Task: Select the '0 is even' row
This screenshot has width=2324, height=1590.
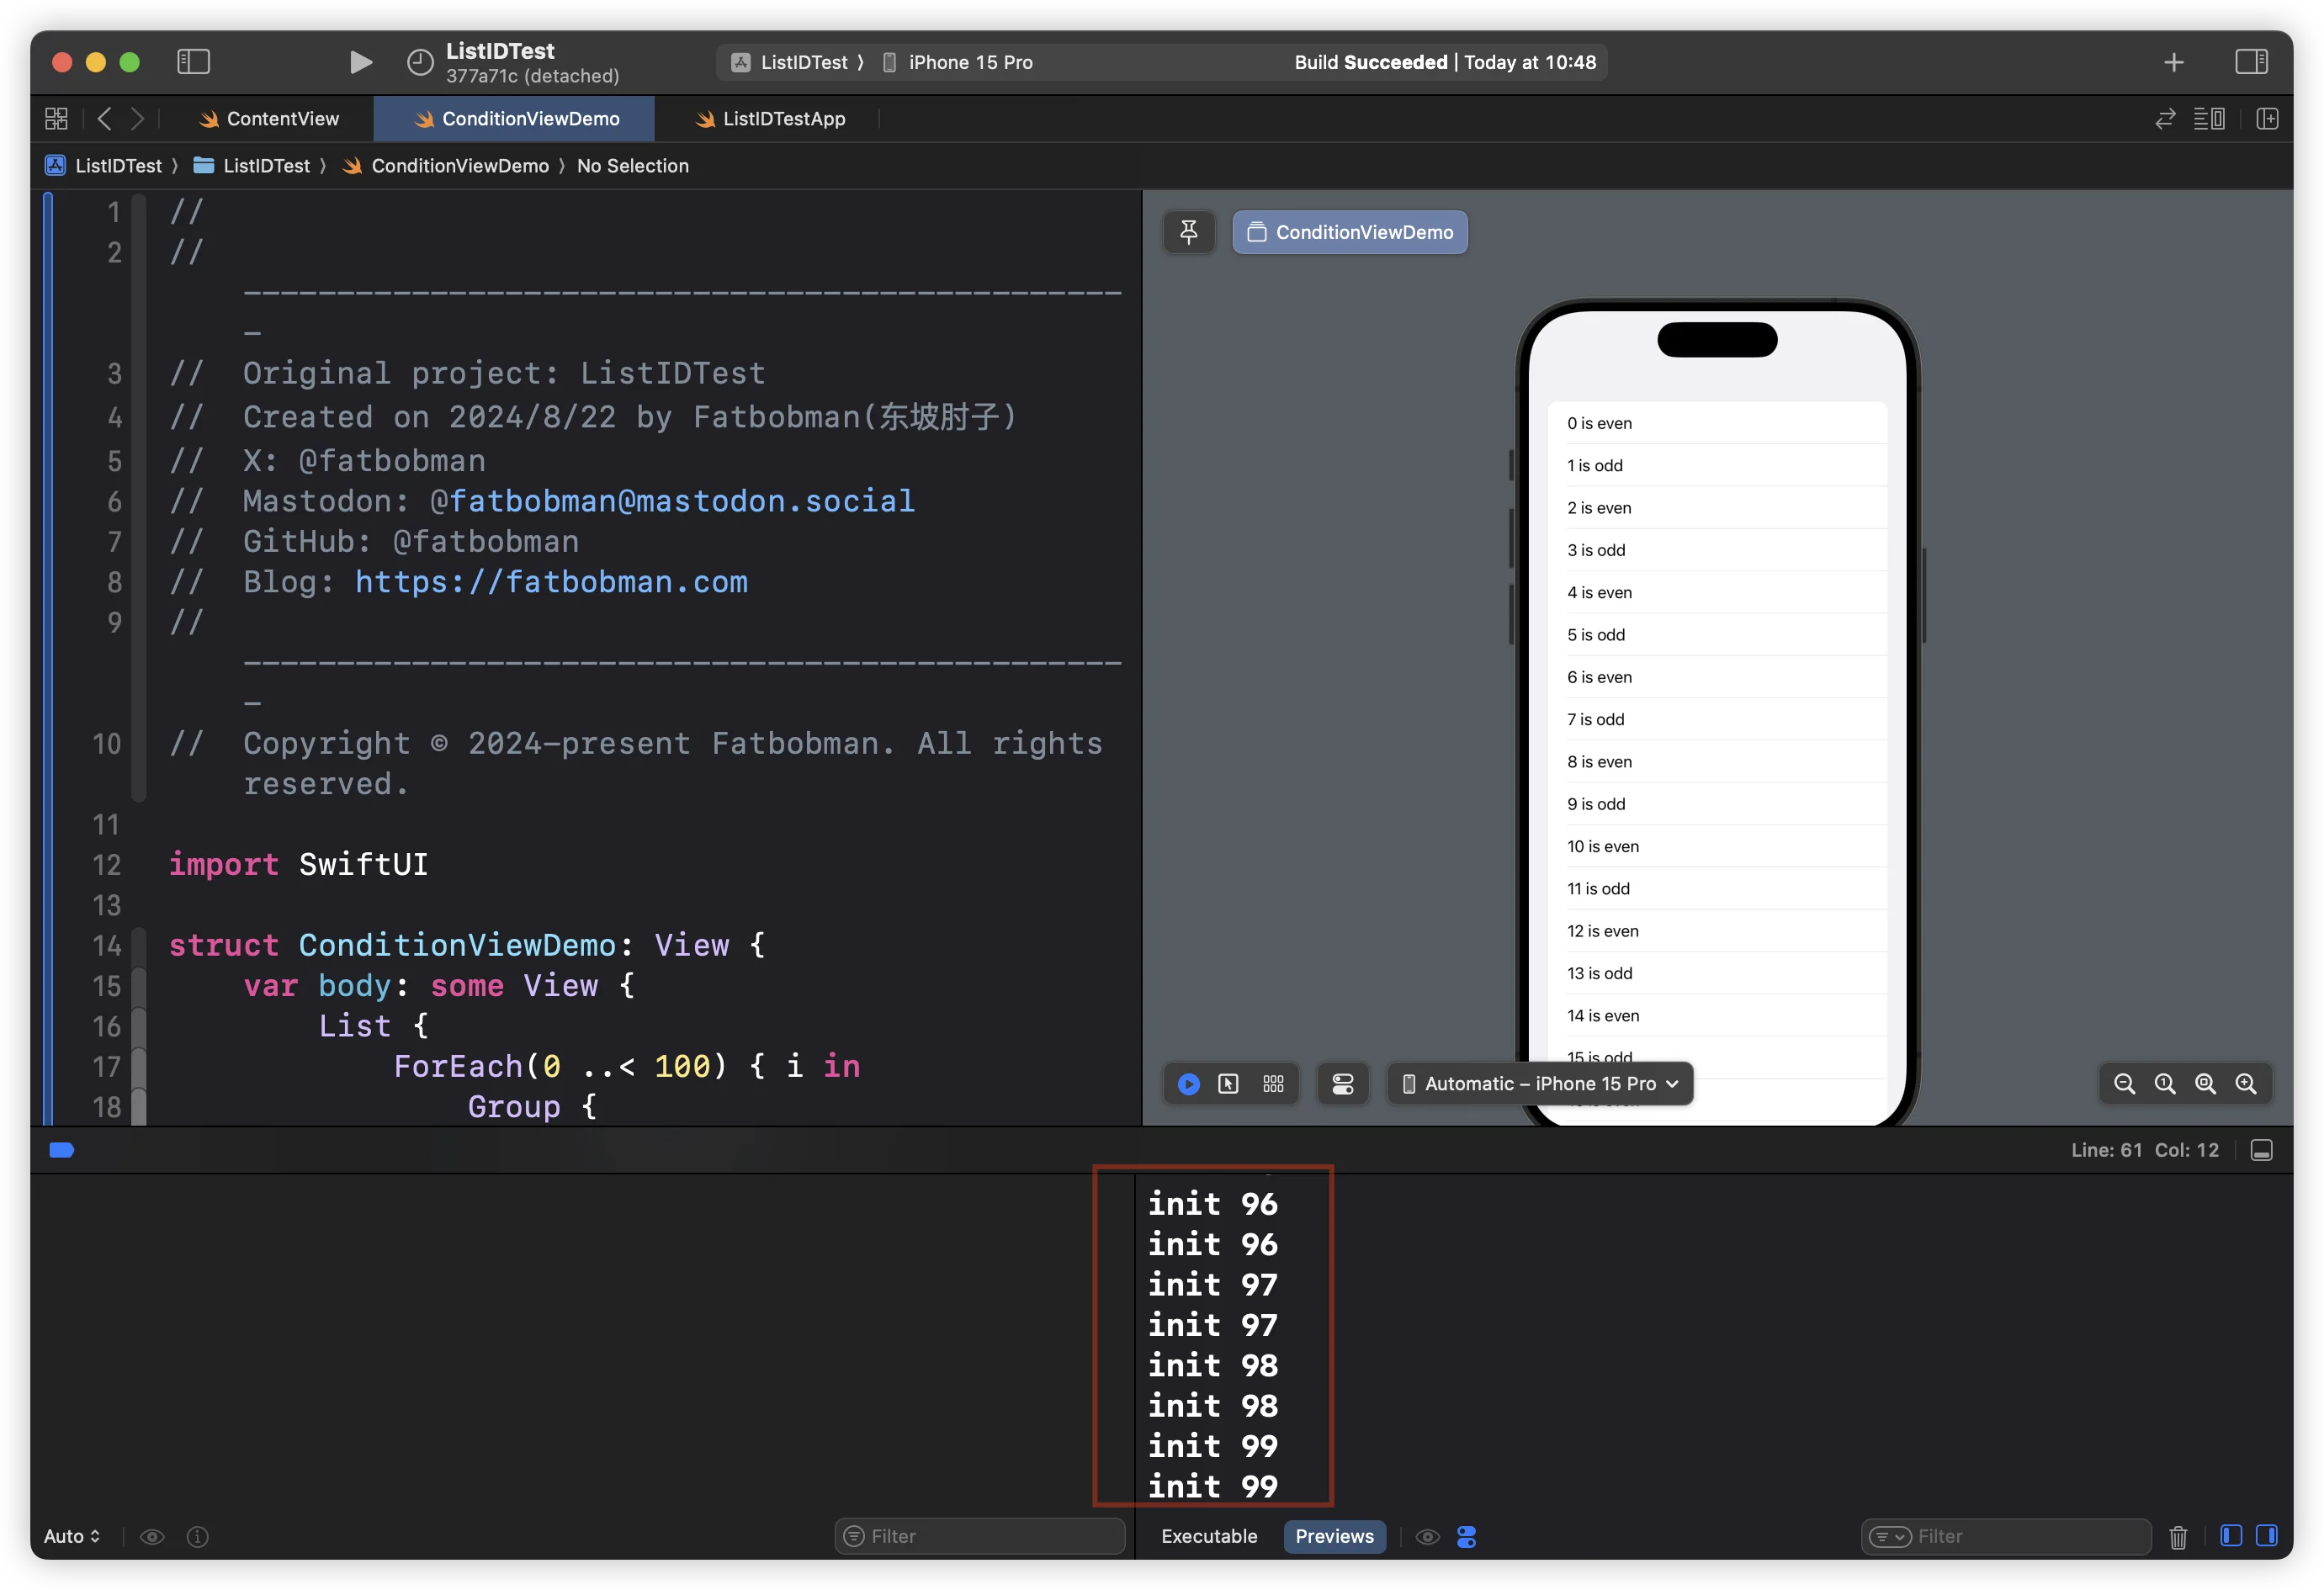Action: (1717, 423)
